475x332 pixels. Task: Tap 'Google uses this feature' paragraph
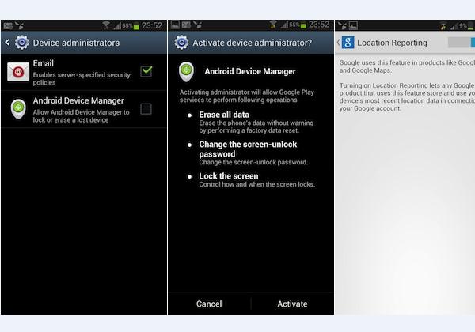pos(407,66)
